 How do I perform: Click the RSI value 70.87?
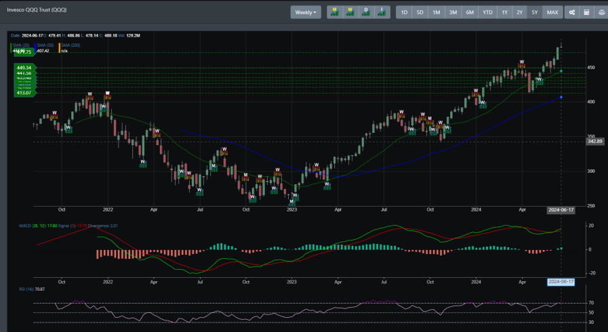39,289
